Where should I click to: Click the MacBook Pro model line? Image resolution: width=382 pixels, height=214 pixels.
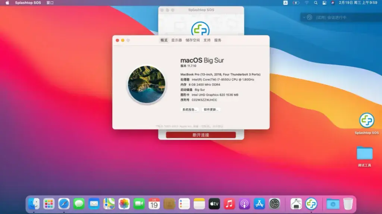(x=220, y=74)
